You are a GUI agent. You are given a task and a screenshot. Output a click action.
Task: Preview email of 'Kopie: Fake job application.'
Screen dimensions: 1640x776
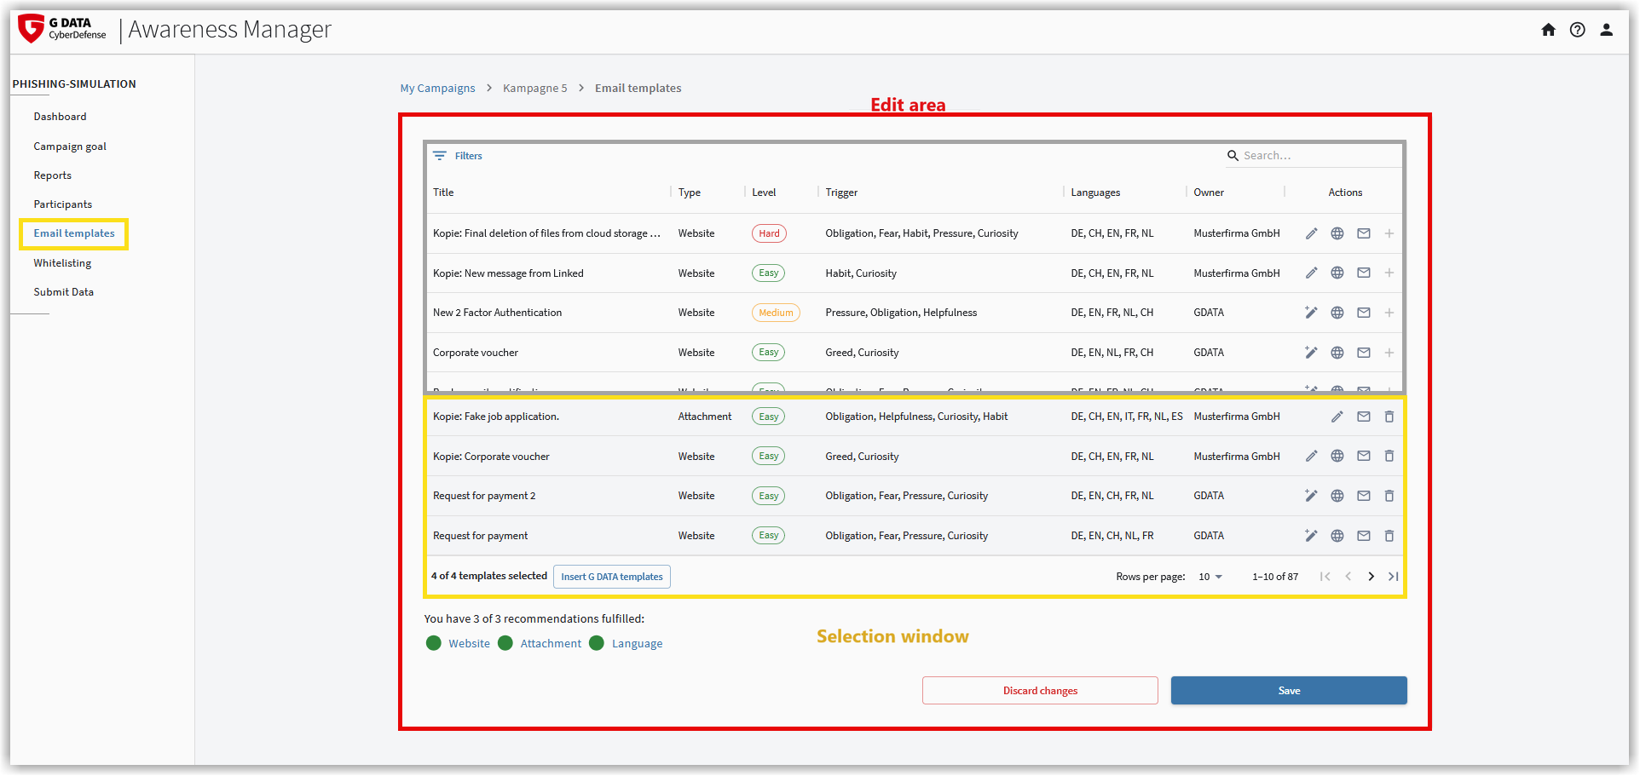1364,417
